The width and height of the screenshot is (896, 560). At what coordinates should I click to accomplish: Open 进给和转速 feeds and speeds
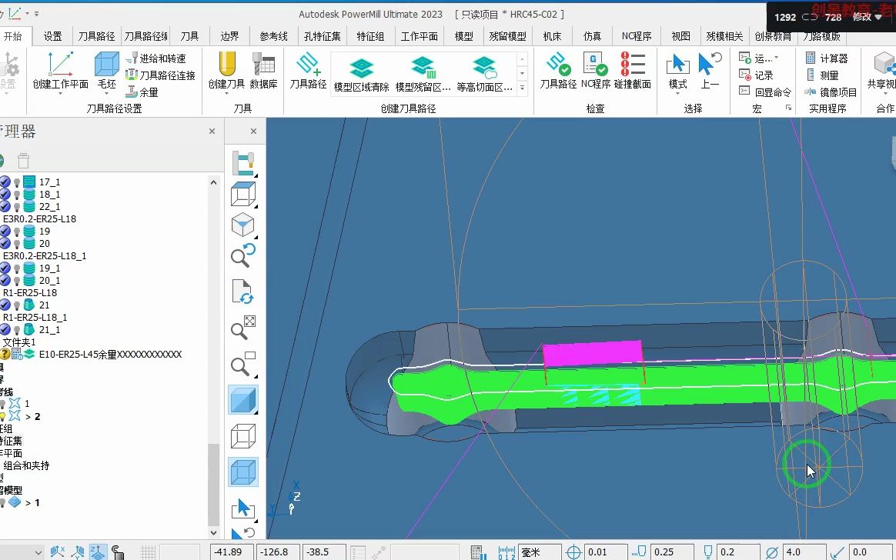pyautogui.click(x=155, y=58)
